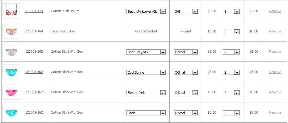Remove the Cotton Push Up Bra item
288x123 pixels.
[x=275, y=11]
